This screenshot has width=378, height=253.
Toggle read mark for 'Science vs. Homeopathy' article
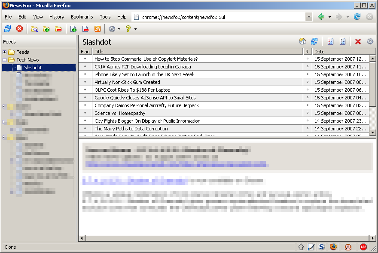pos(308,113)
